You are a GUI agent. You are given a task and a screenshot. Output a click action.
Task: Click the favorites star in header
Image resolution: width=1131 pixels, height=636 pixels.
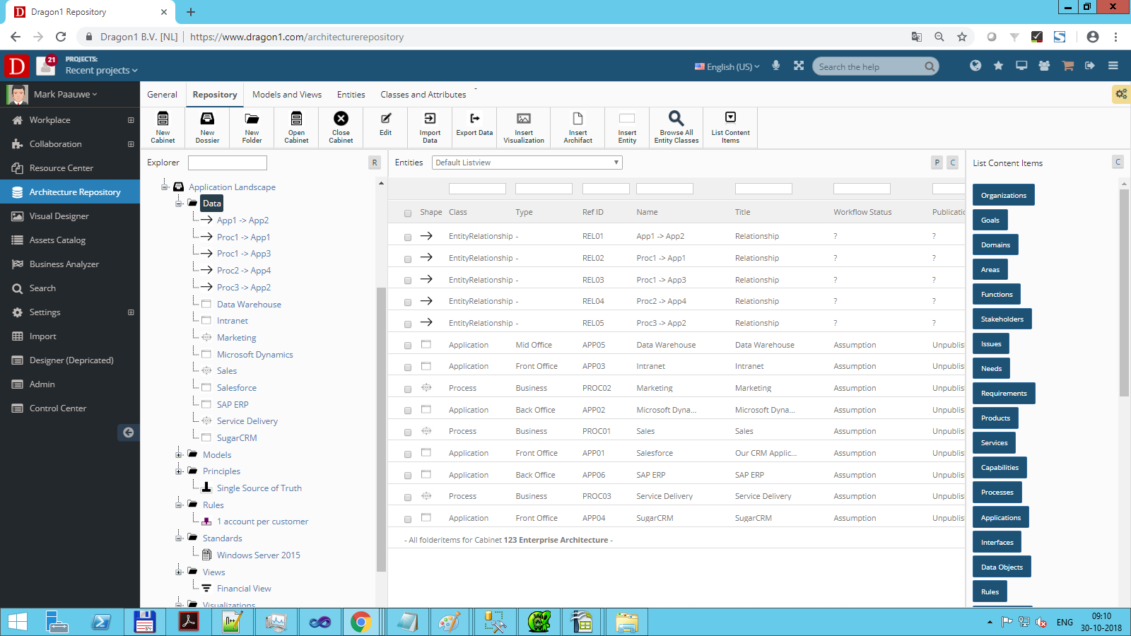[998, 66]
